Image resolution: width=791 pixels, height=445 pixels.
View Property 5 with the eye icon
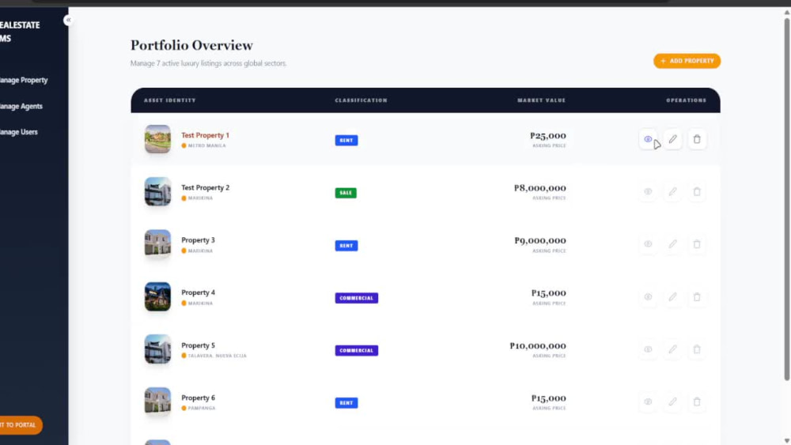(x=648, y=349)
